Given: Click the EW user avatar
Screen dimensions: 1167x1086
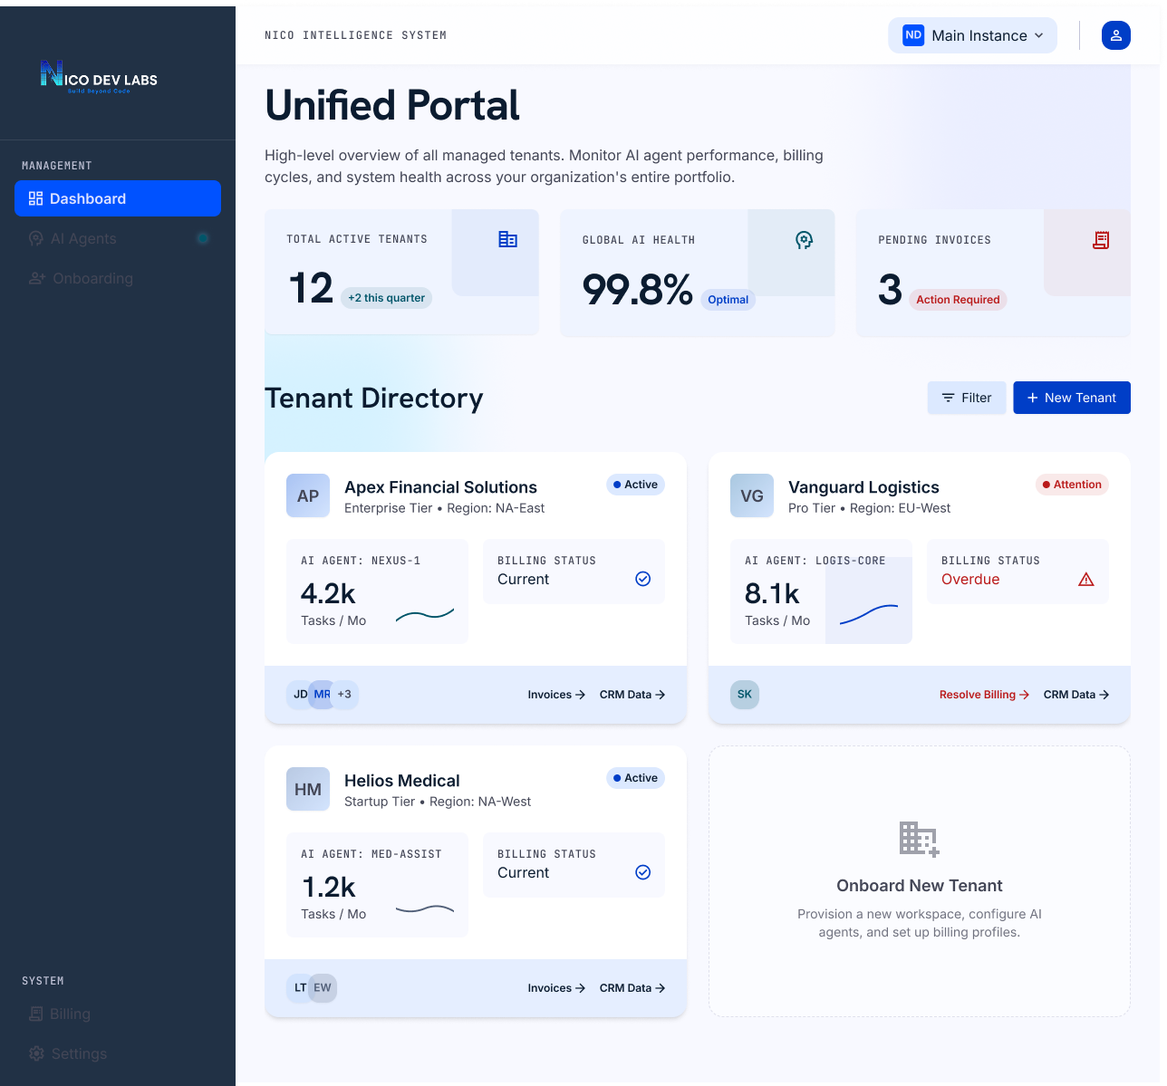Looking at the screenshot, I should [323, 988].
